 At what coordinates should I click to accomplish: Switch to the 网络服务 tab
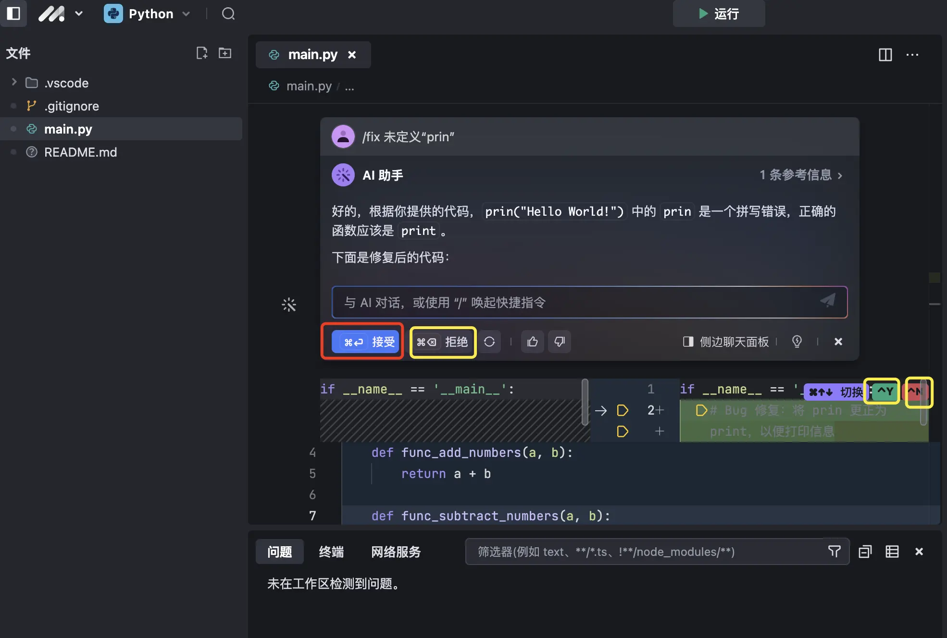point(396,552)
